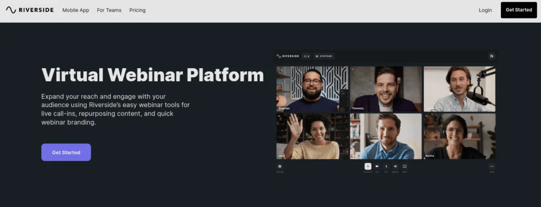The width and height of the screenshot is (541, 207).
Task: Select the blue-shirt man's video tile
Action: (x=386, y=136)
